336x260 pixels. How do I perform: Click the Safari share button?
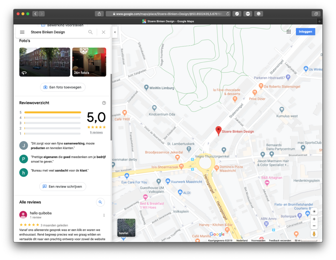click(99, 14)
